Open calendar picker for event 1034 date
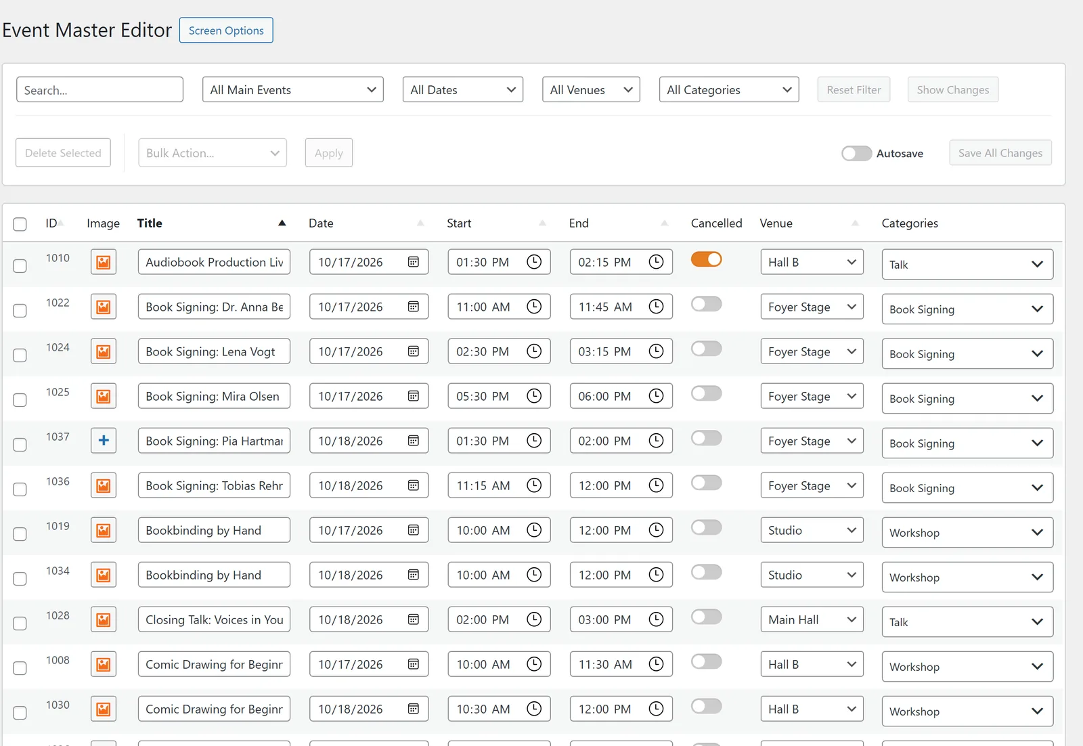 414,575
